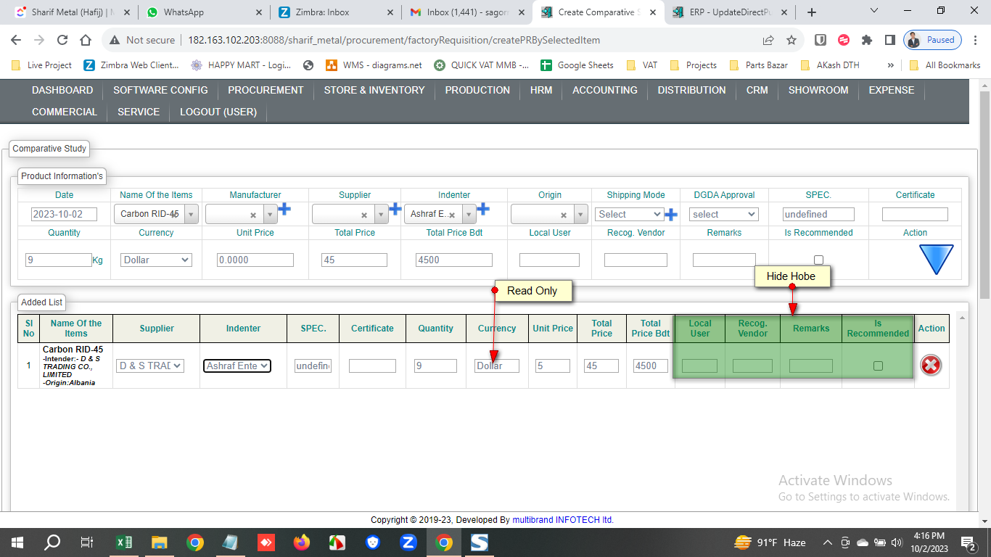Go to the DASHBOARD menu
991x557 pixels.
[62, 90]
